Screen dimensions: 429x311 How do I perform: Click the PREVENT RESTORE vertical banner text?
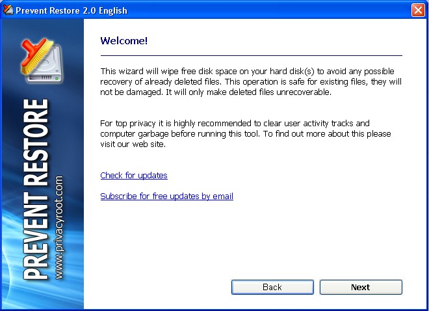[36, 189]
